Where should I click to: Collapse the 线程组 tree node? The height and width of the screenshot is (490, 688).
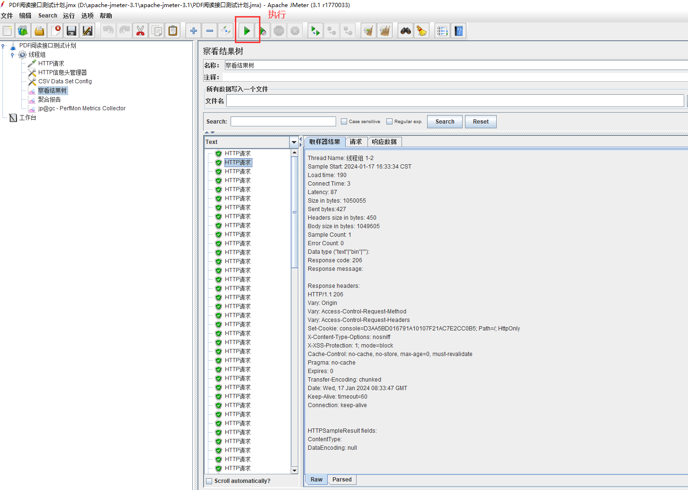(12, 55)
